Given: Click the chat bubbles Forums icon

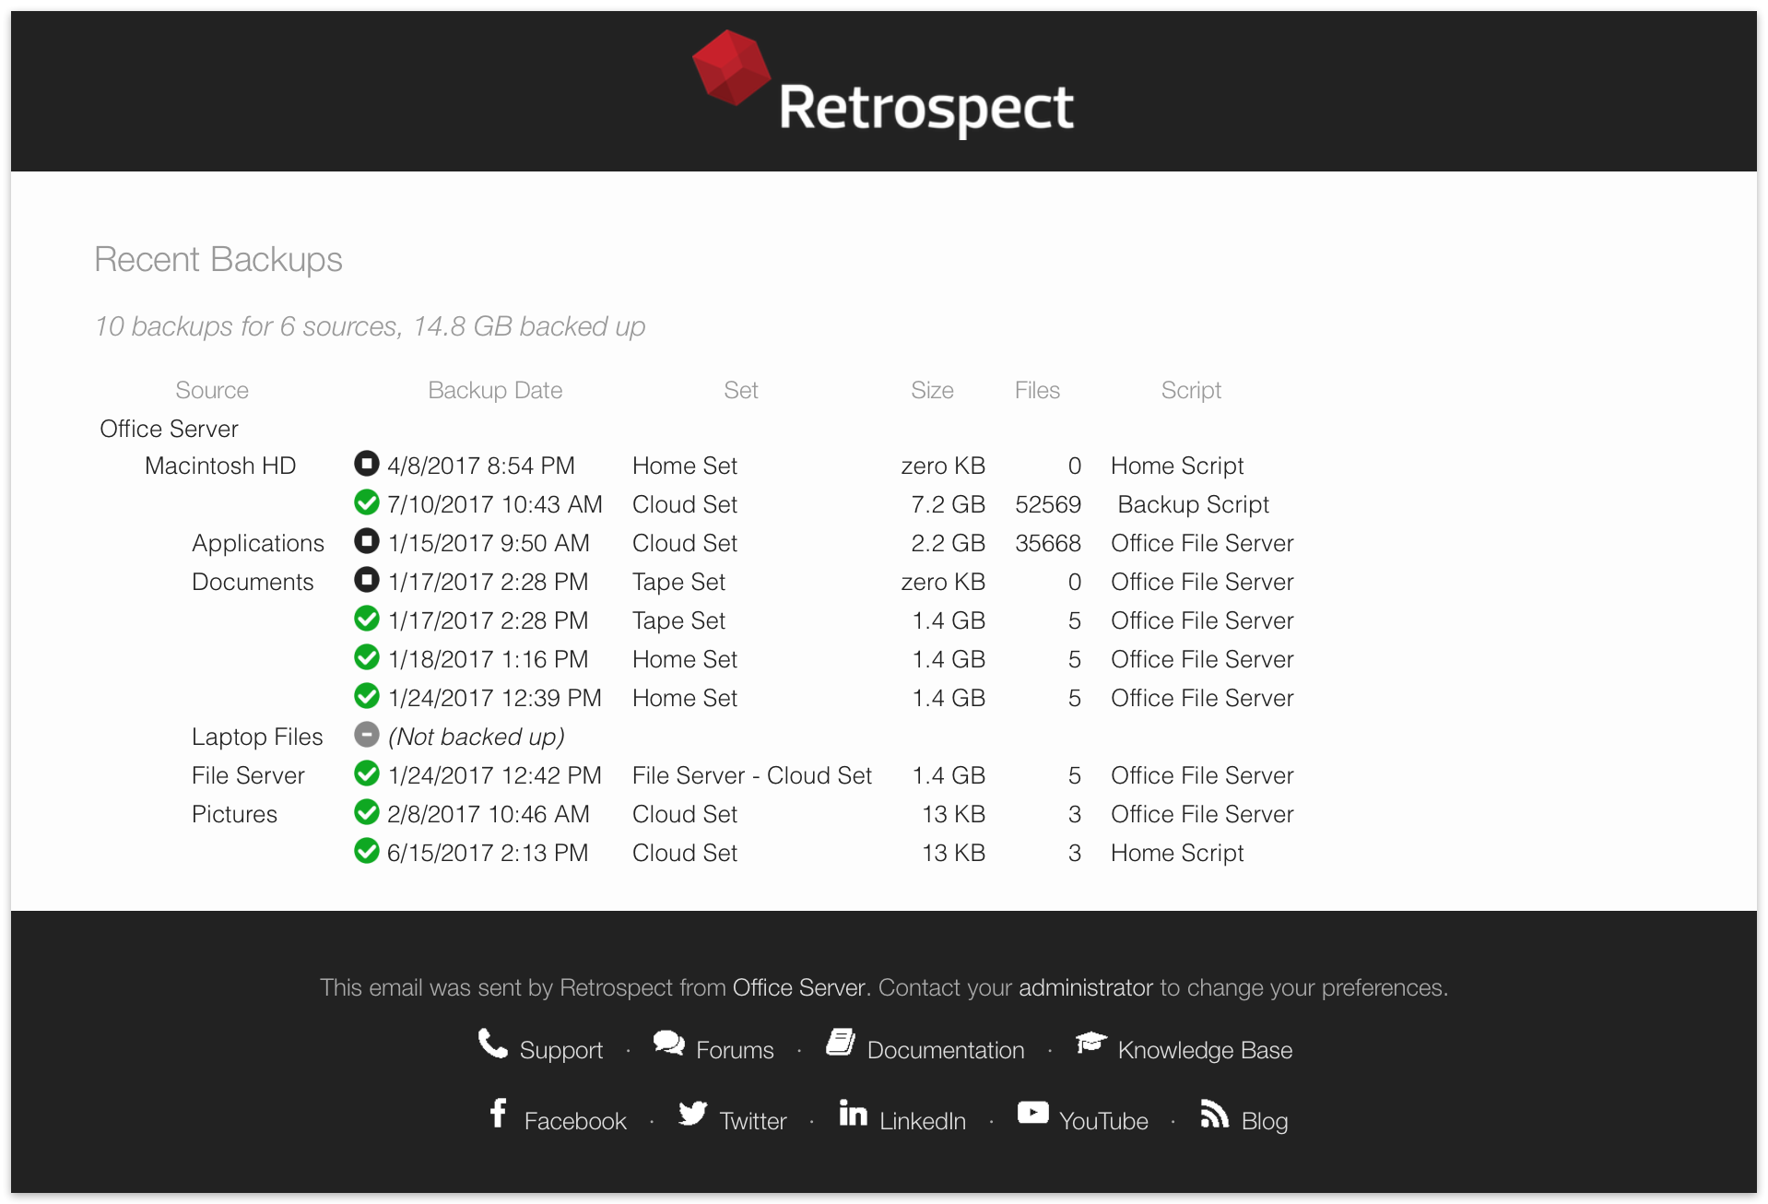Looking at the screenshot, I should 669,1043.
